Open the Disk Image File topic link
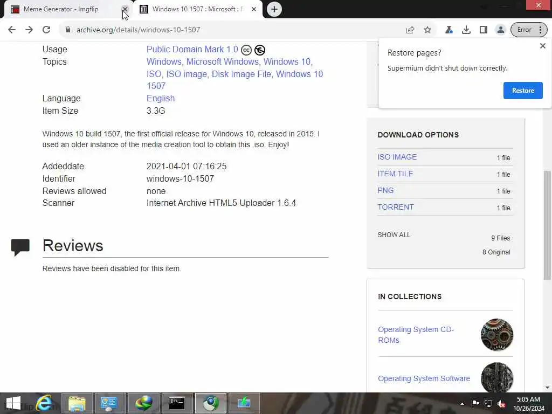The width and height of the screenshot is (552, 414). click(x=242, y=74)
